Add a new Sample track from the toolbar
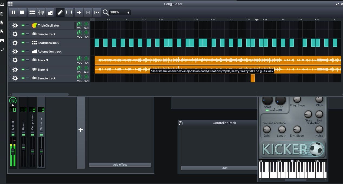The height and width of the screenshot is (184, 343). click(41, 12)
